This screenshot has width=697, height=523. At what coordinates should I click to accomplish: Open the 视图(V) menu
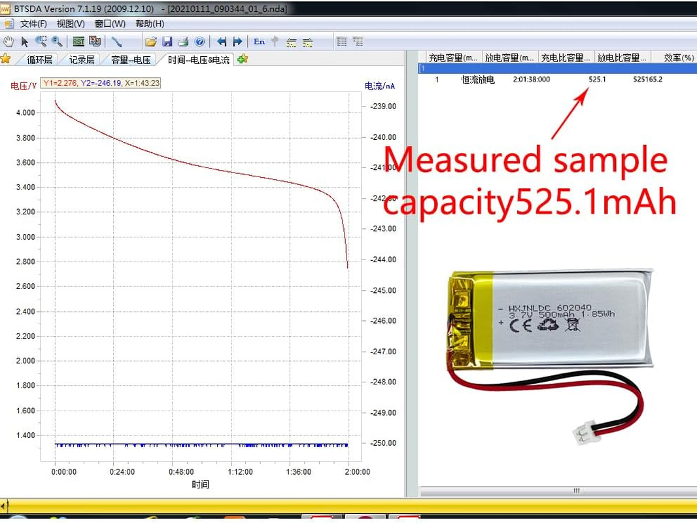click(71, 24)
